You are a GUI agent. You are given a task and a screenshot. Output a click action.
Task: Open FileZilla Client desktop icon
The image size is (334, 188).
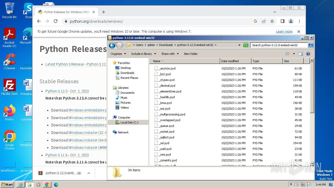(9, 87)
